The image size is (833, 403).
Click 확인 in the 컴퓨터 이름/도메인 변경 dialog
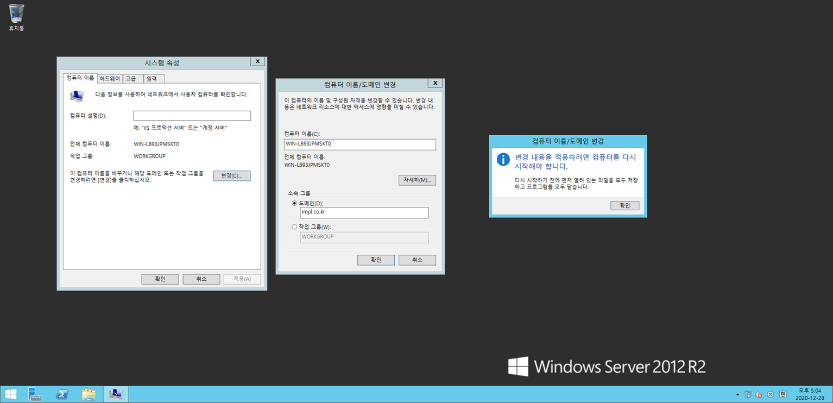376,260
